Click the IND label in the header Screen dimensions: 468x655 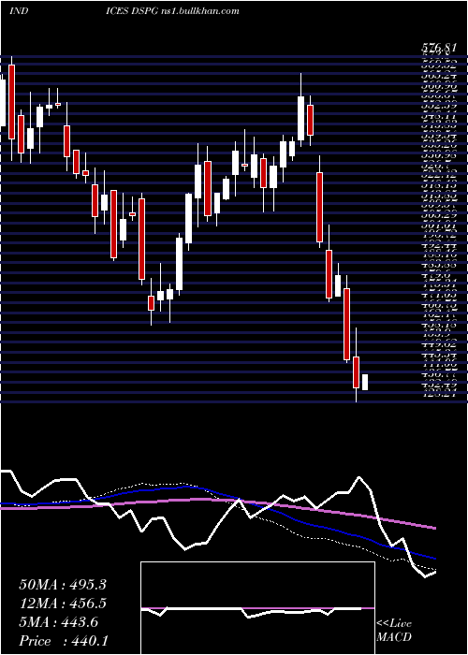(19, 11)
